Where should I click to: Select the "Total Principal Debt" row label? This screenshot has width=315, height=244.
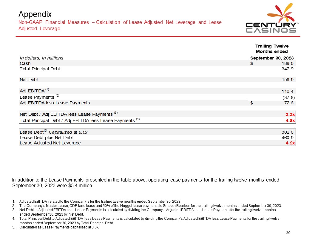[40, 69]
